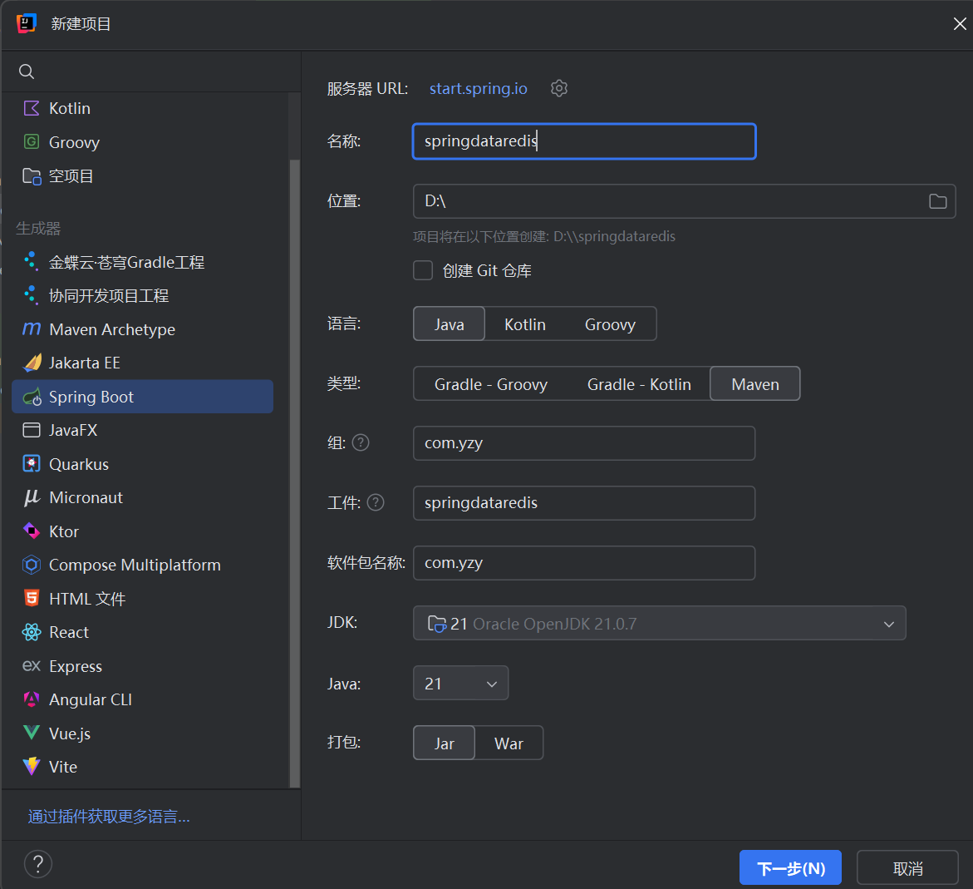Choose Gradle - Groovy build type
The height and width of the screenshot is (889, 973).
491,384
